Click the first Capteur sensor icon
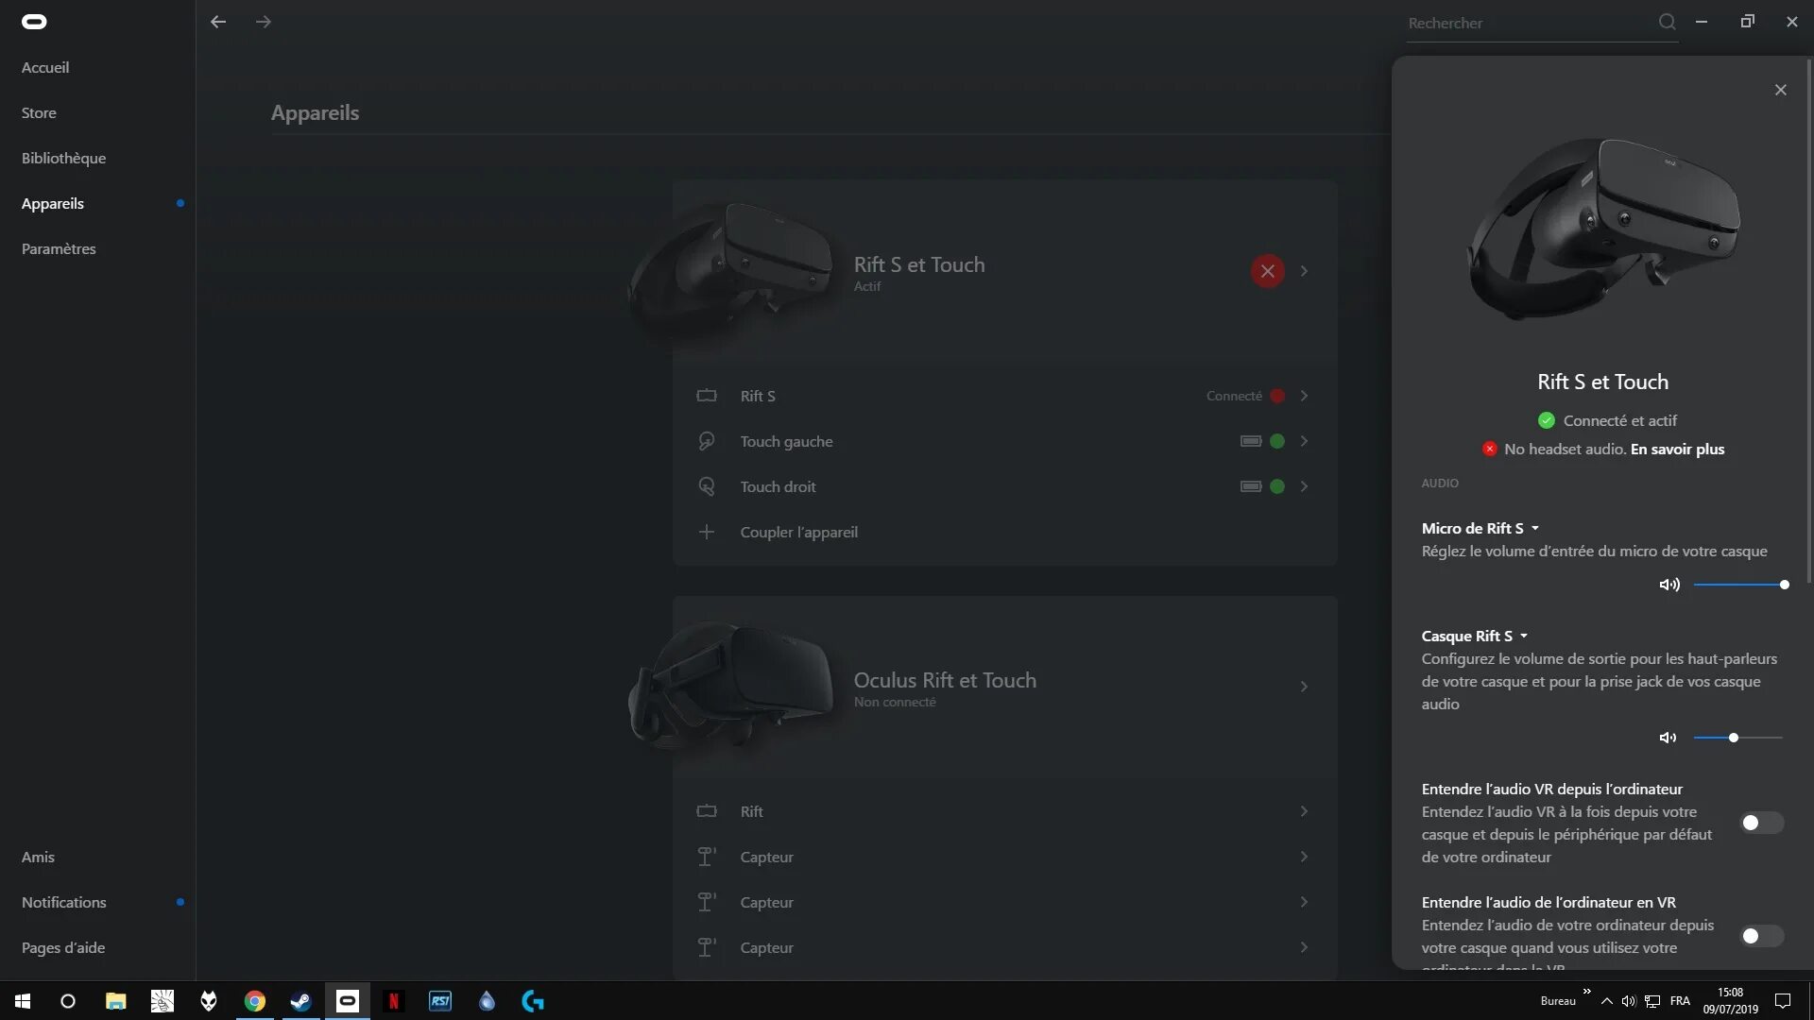 pos(707,857)
